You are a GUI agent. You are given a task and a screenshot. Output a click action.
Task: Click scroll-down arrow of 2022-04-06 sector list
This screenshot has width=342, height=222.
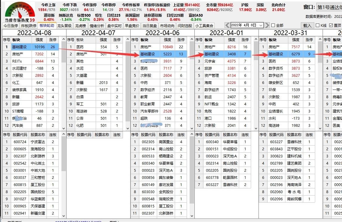(x=192, y=129)
